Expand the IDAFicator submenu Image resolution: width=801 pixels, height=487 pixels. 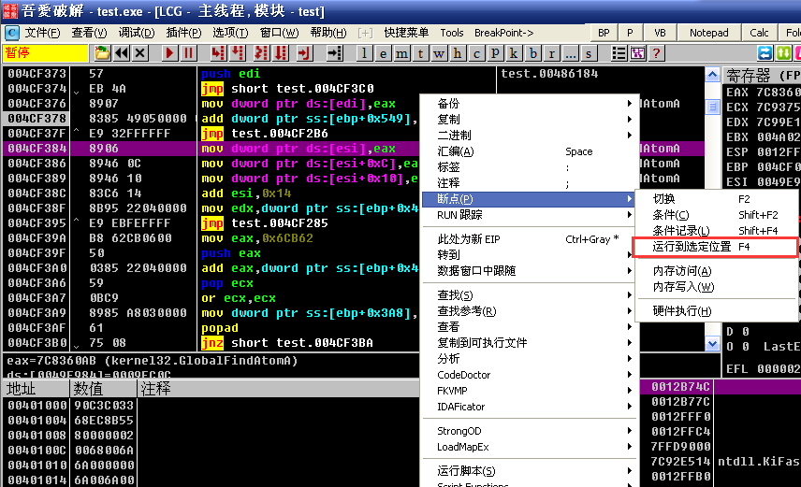[x=530, y=407]
